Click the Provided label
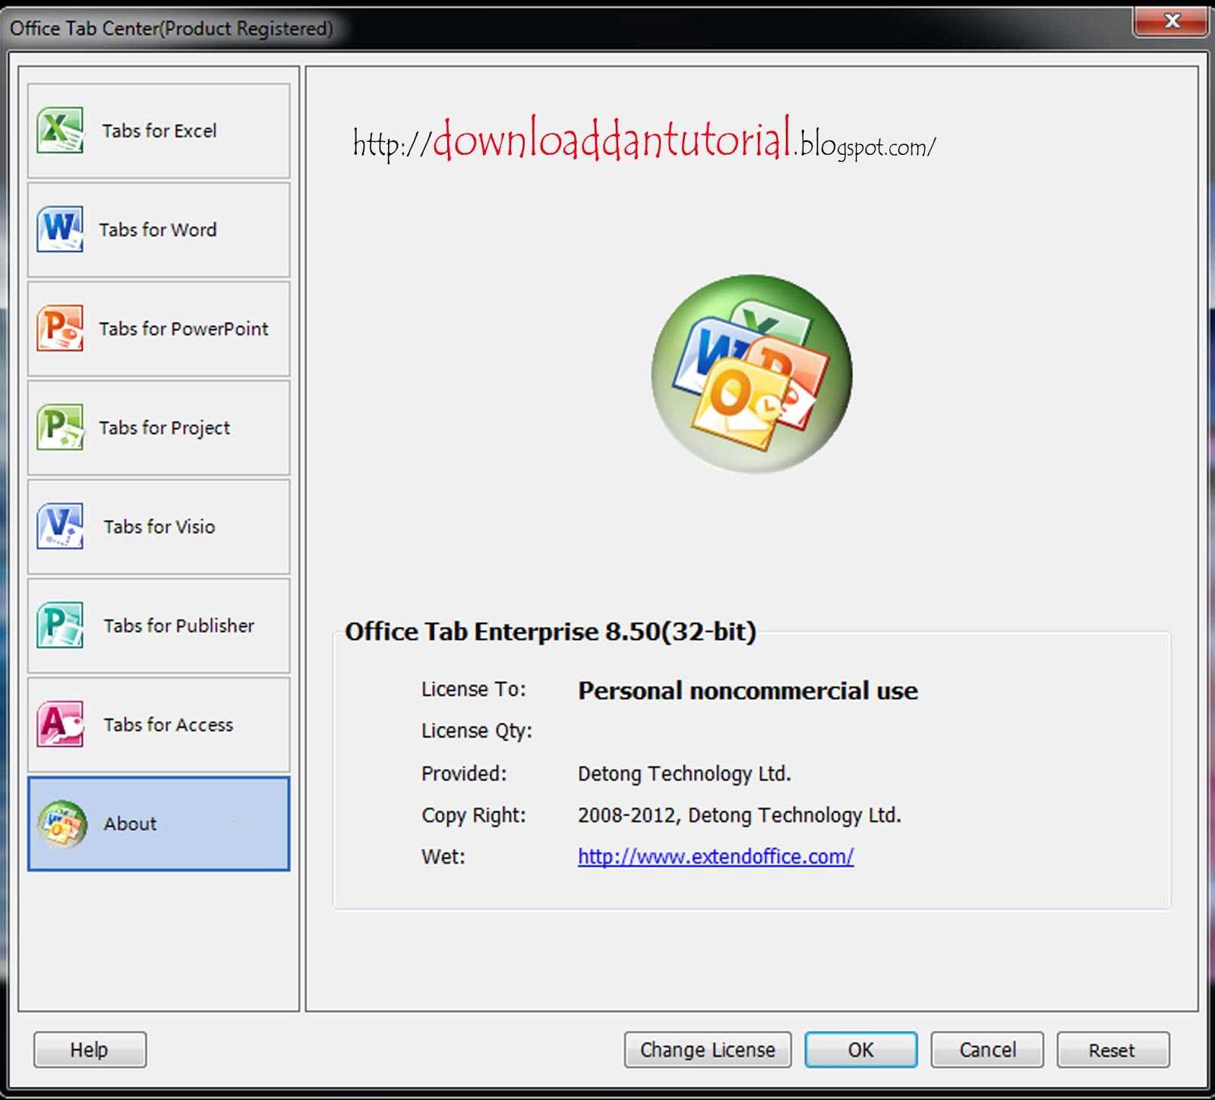 point(464,774)
